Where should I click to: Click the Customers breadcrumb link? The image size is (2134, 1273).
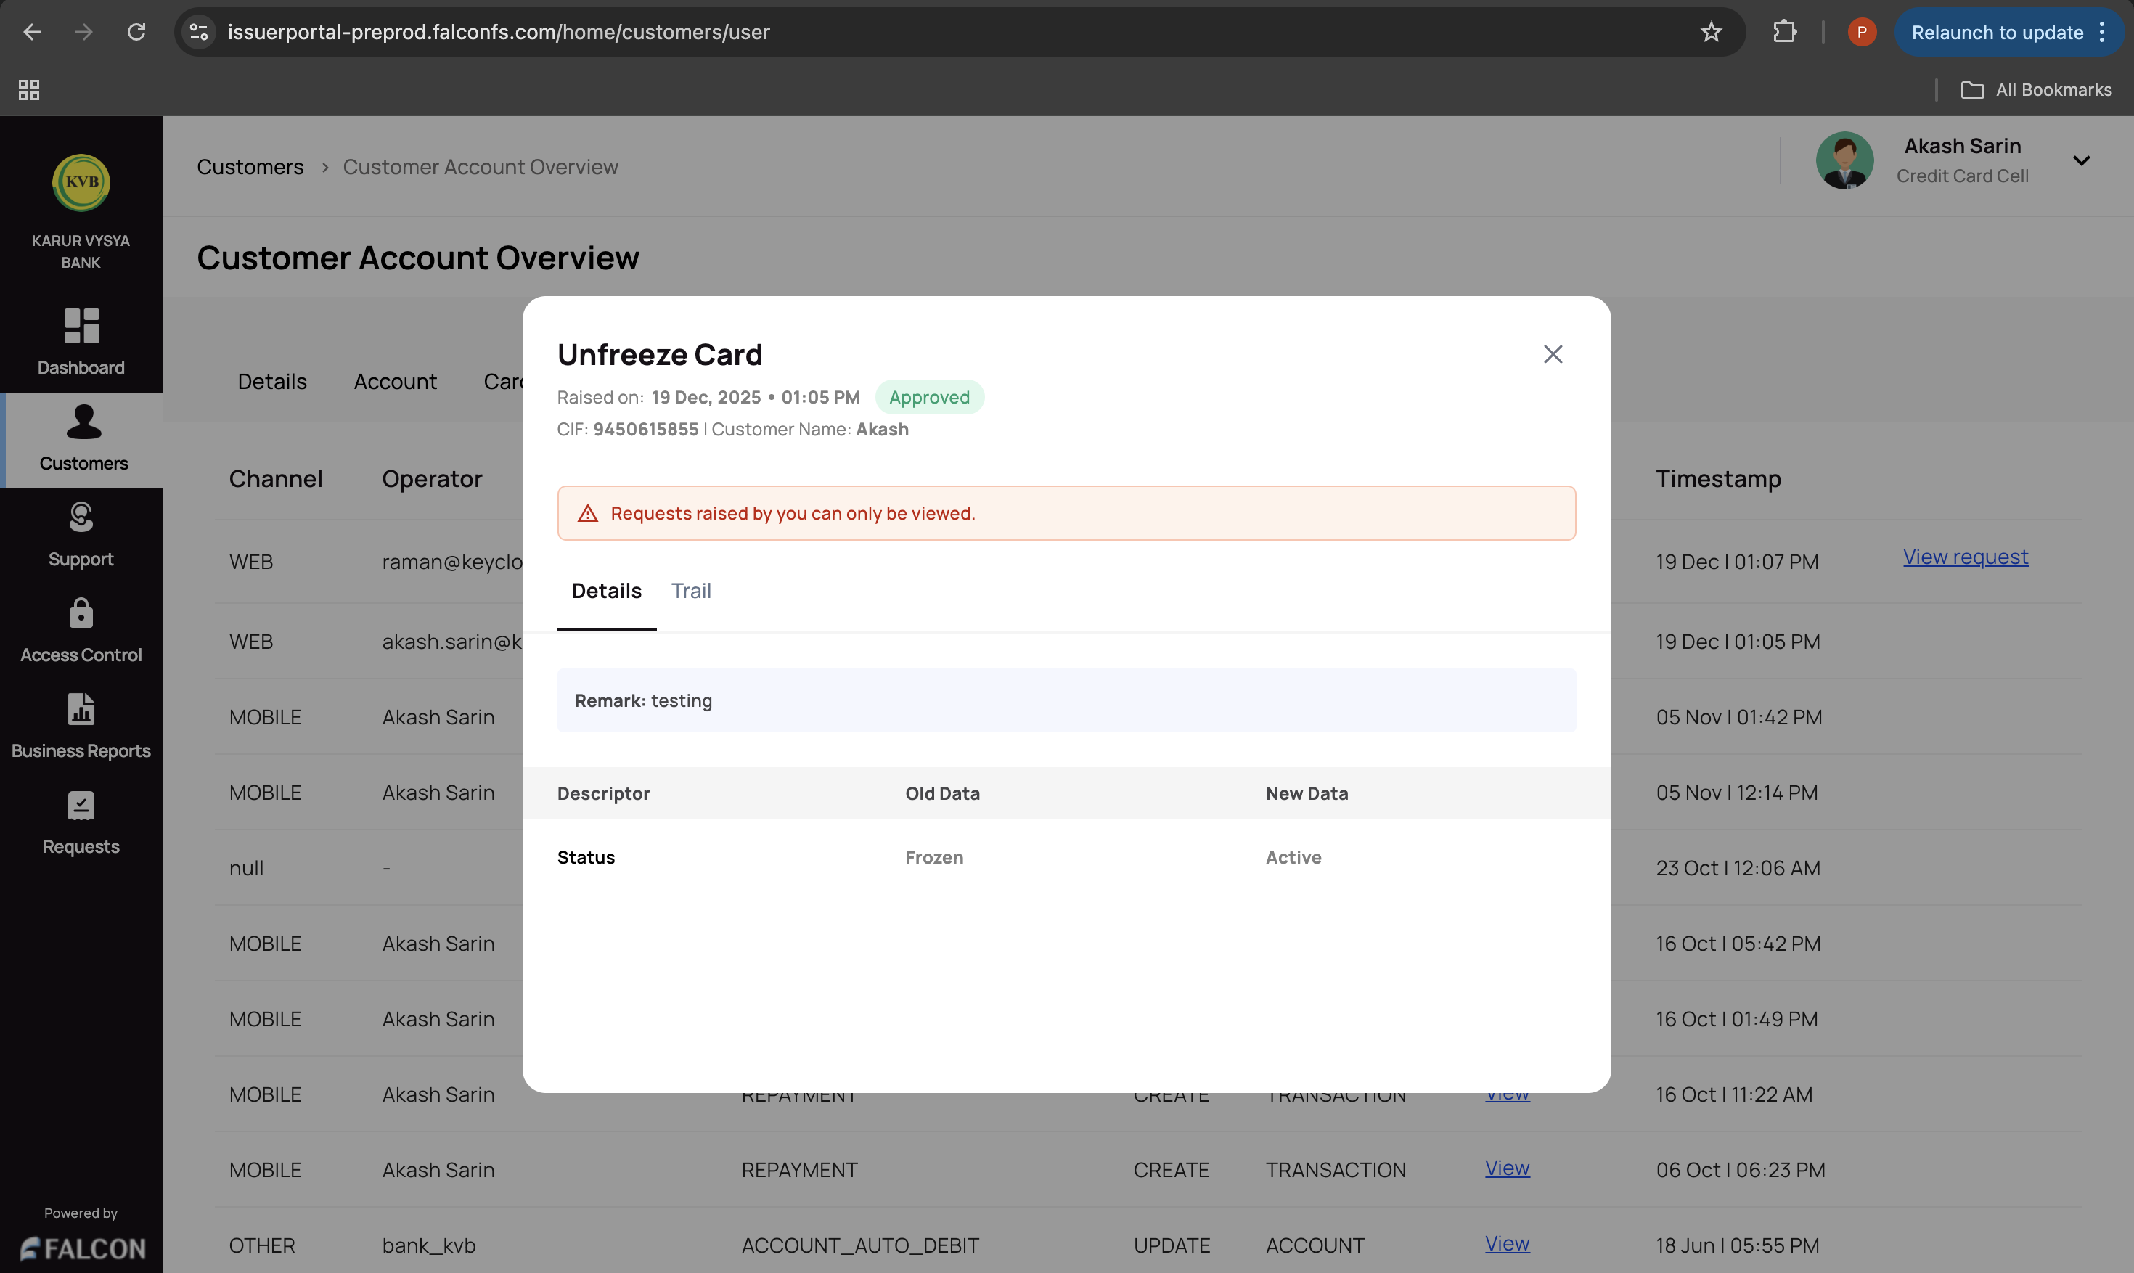pyautogui.click(x=250, y=167)
